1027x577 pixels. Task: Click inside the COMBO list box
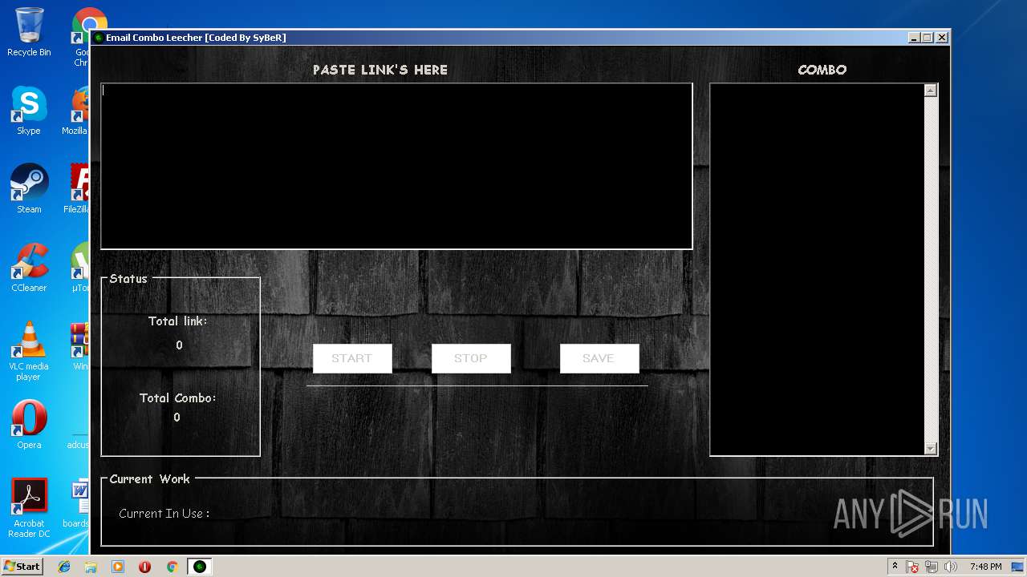[817, 269]
